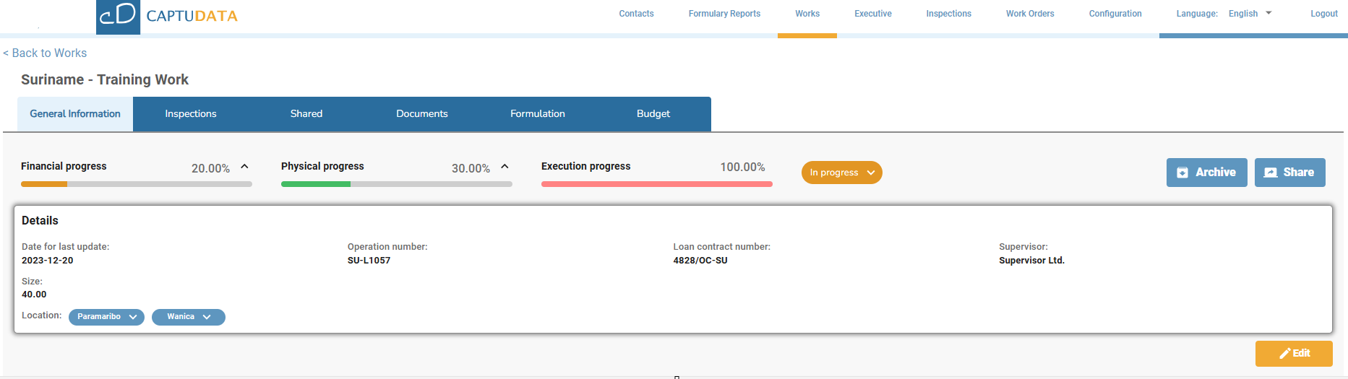Open the In progress status dropdown

coord(841,173)
